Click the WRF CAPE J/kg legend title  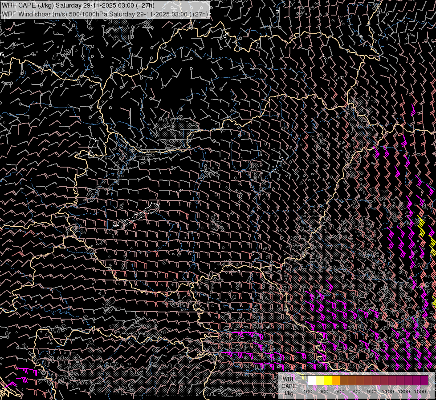289,386
